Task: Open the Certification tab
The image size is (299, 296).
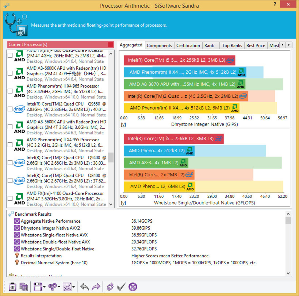Action: (x=188, y=45)
